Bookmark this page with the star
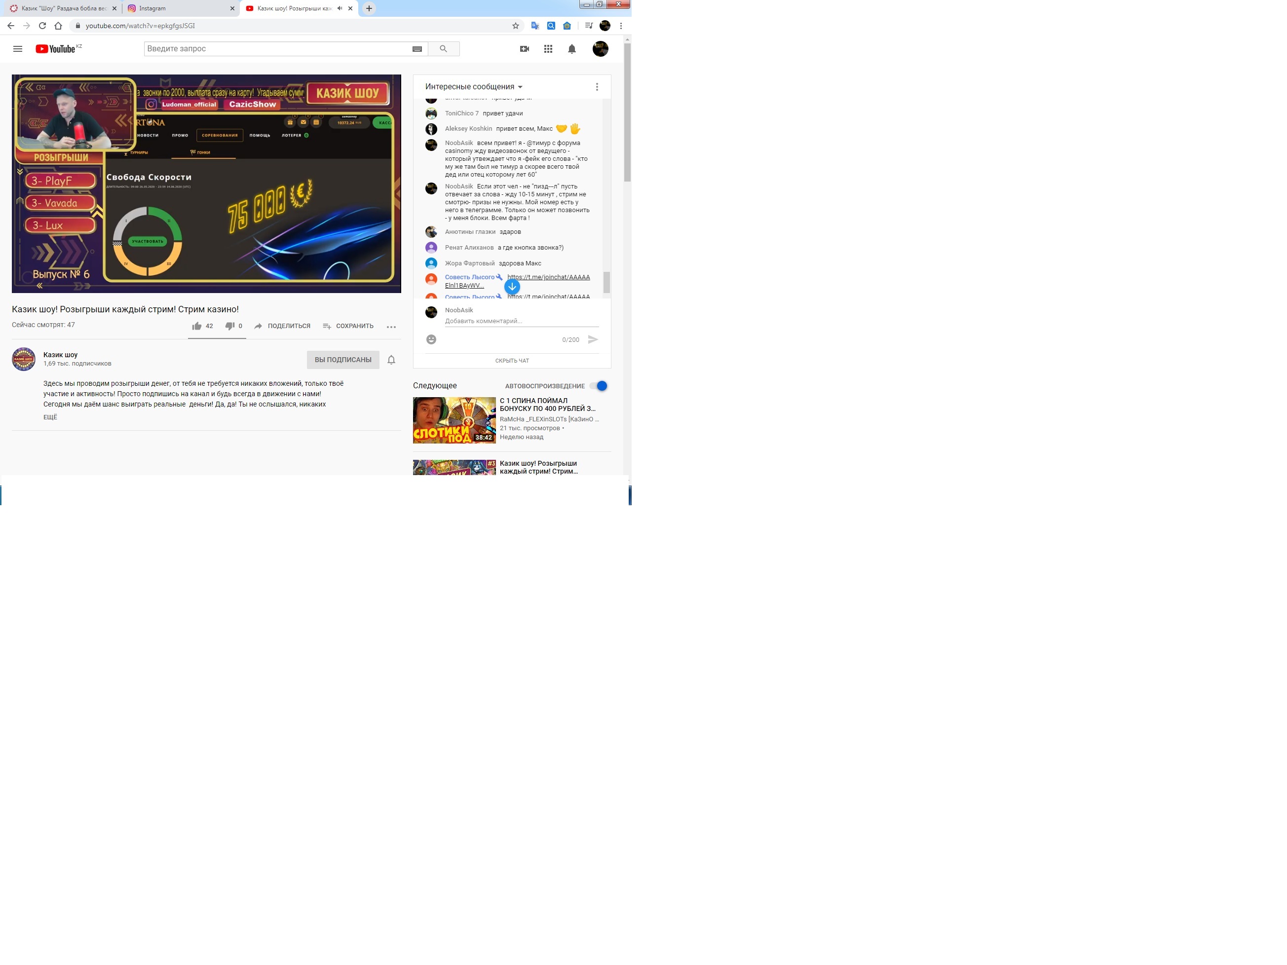This screenshot has height=965, width=1287. coord(516,26)
